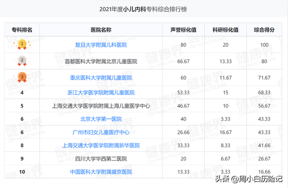Screen dimensions: 288x188
Task: Click the 医院名称 column header
Action: point(101,30)
